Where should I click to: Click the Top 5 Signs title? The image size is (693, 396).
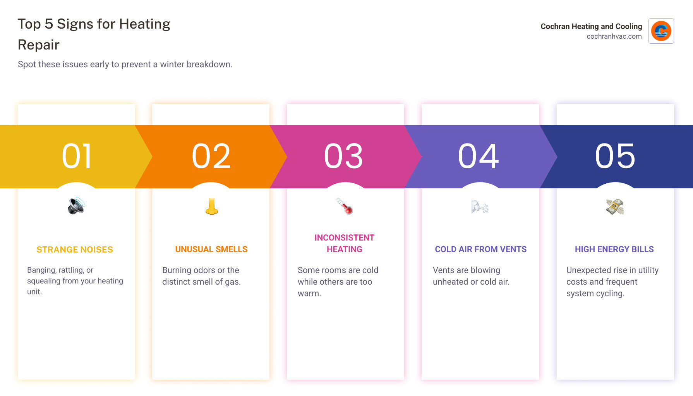coord(94,34)
